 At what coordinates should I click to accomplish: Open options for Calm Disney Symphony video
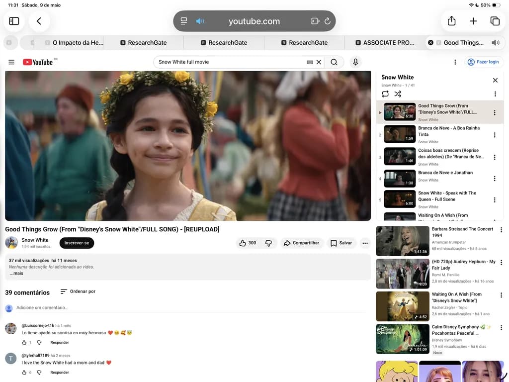pos(501,328)
